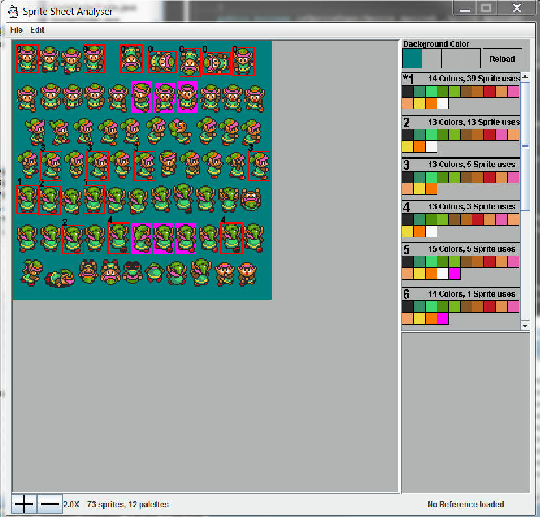540x517 pixels.
Task: Click the rightmost red-boxed sprite labeled 3
Action: 259,166
